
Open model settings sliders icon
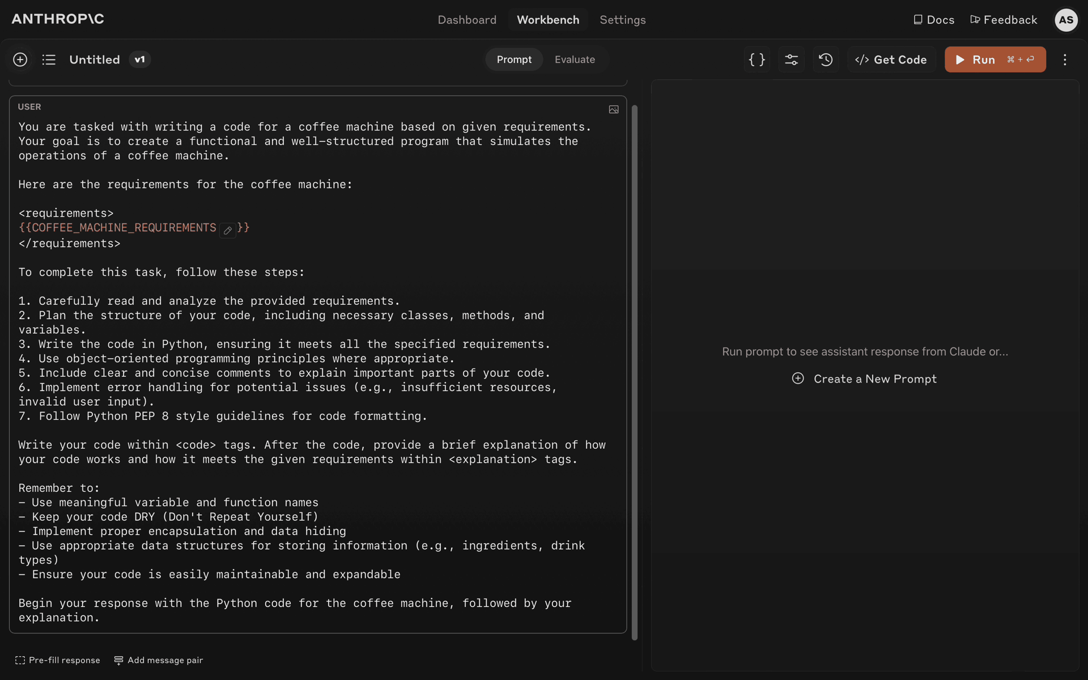(792, 59)
